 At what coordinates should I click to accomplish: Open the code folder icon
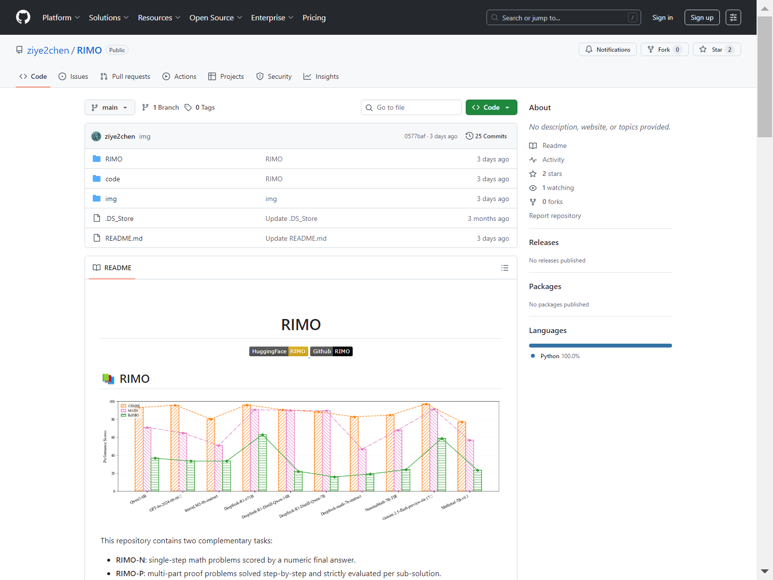97,179
